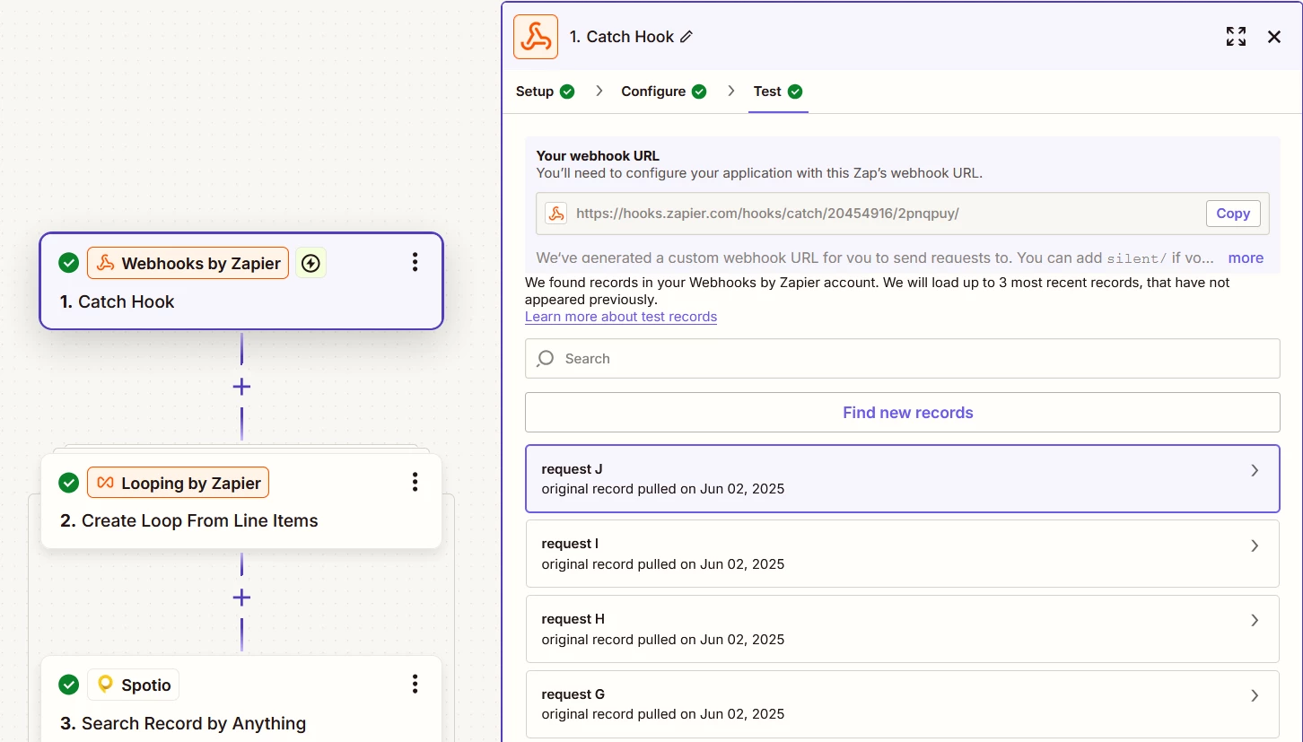
Task: Select Create Loop From Line Items step
Action: pos(241,502)
